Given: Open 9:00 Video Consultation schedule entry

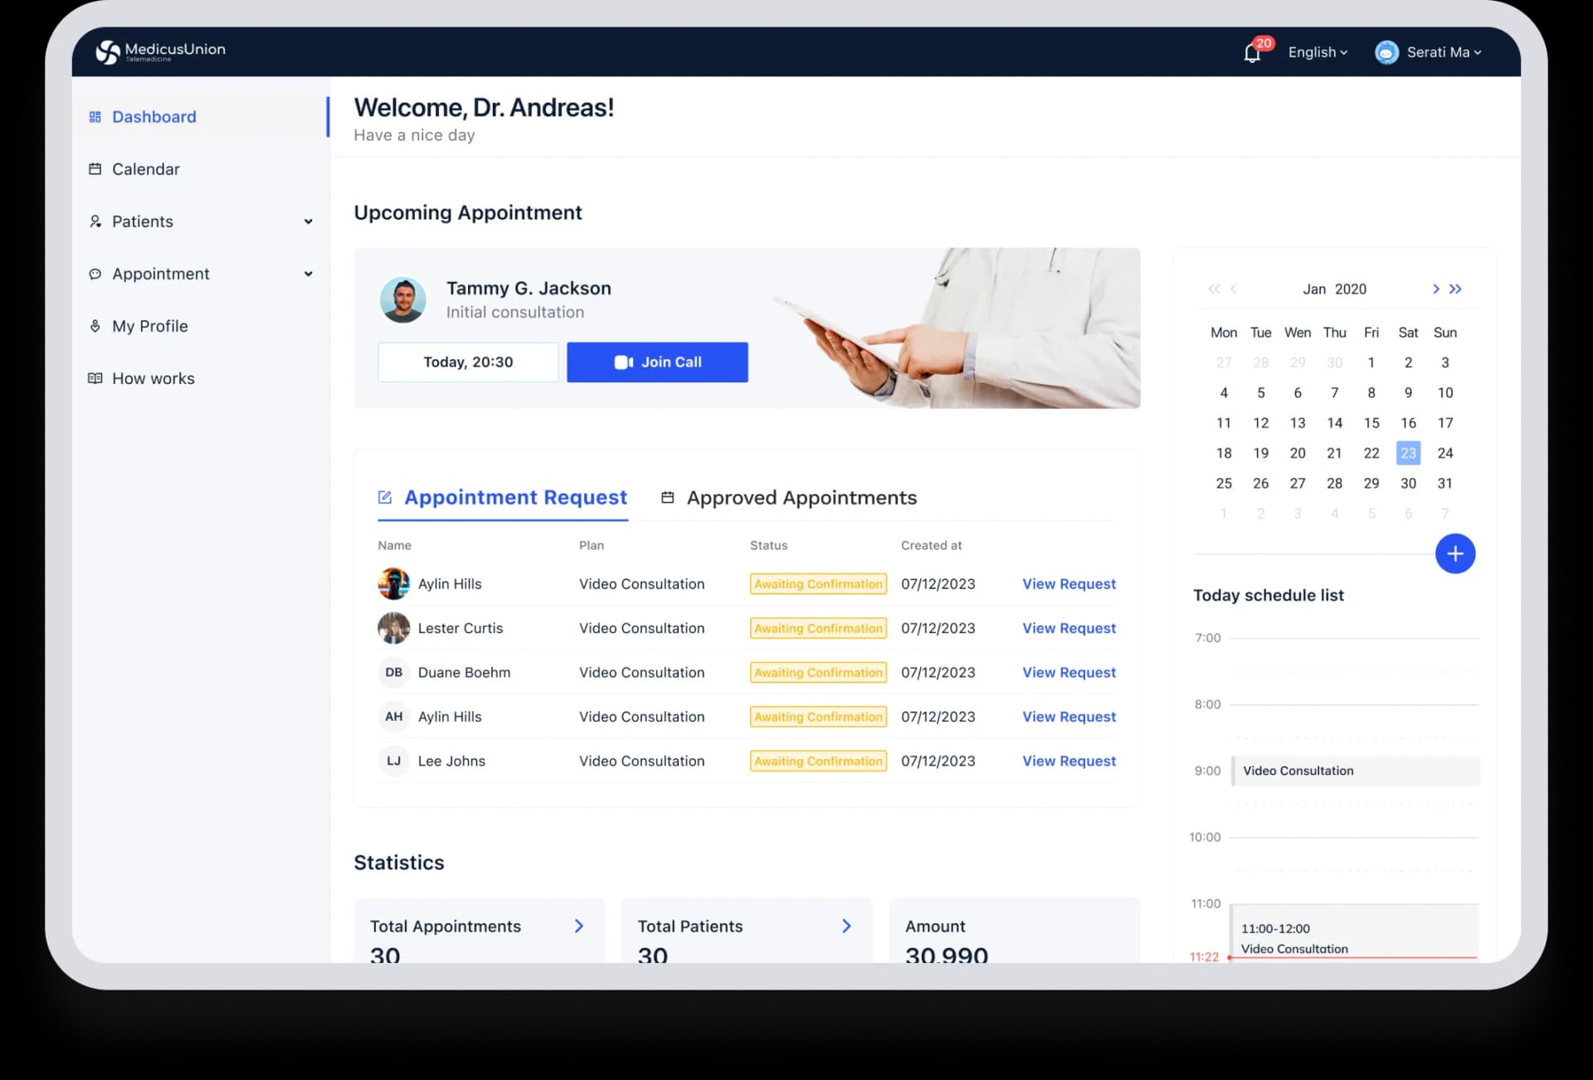Looking at the screenshot, I should (x=1357, y=771).
